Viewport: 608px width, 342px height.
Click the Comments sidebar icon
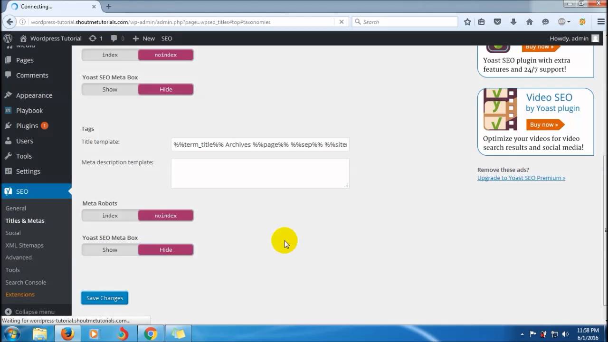click(8, 75)
